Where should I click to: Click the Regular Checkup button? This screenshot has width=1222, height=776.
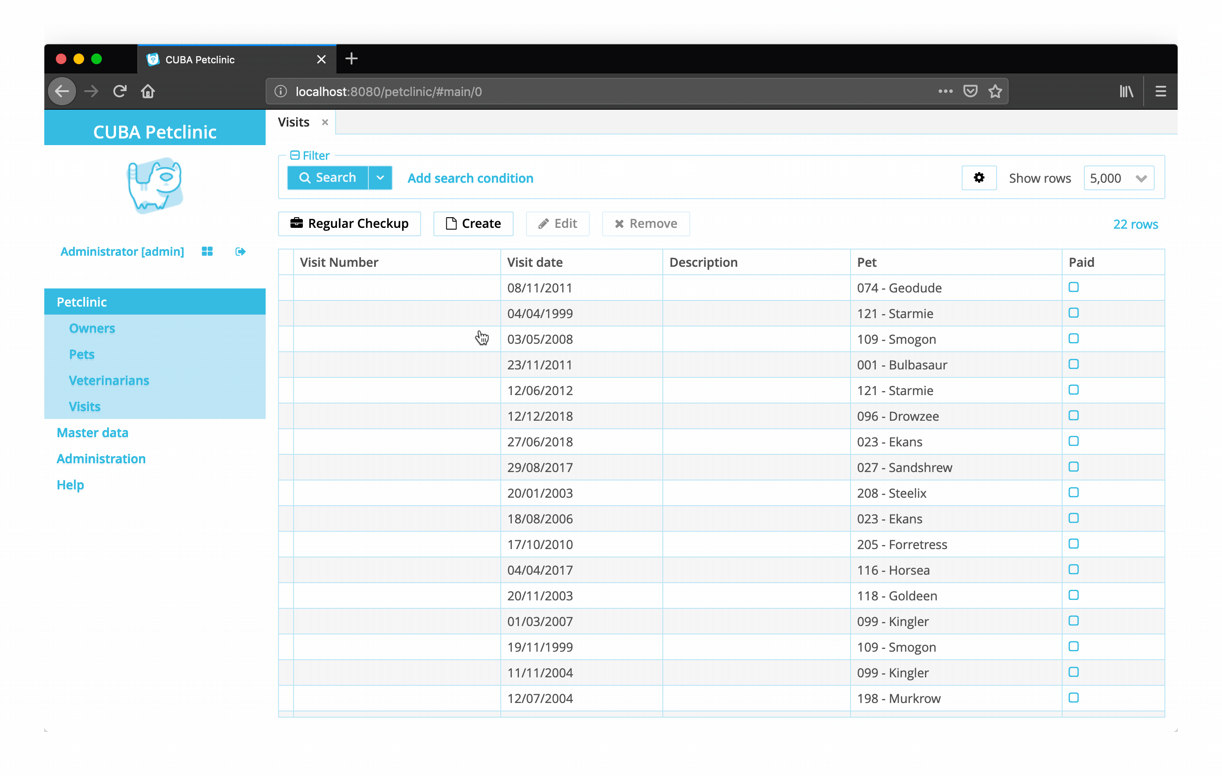349,224
